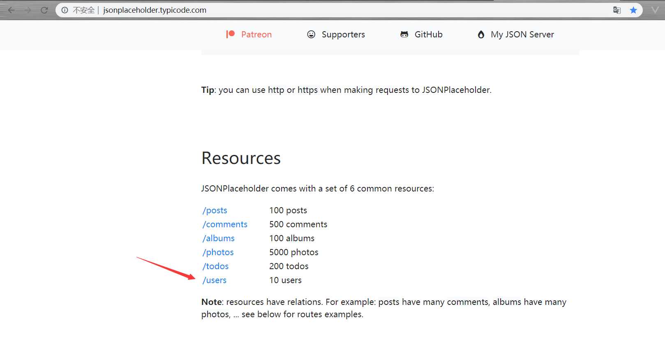Click the "10 users" text
The width and height of the screenshot is (665, 339).
pyautogui.click(x=285, y=280)
